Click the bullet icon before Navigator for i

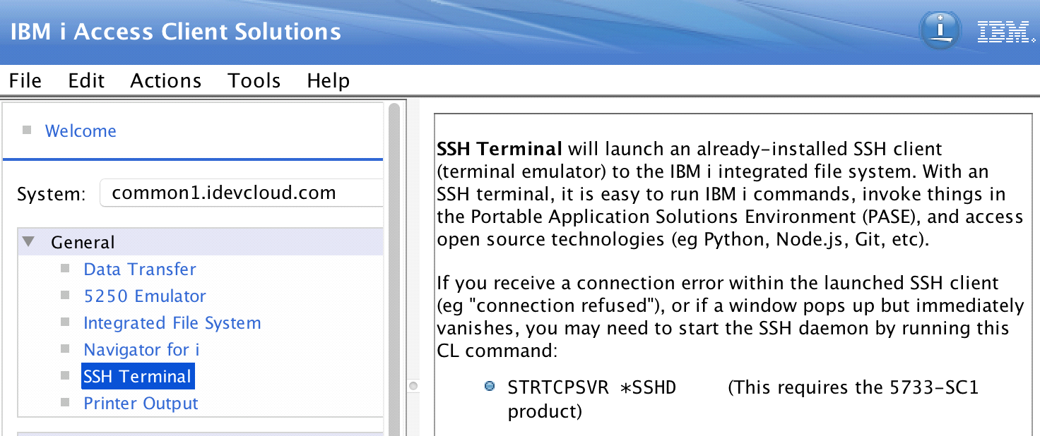[x=66, y=349]
